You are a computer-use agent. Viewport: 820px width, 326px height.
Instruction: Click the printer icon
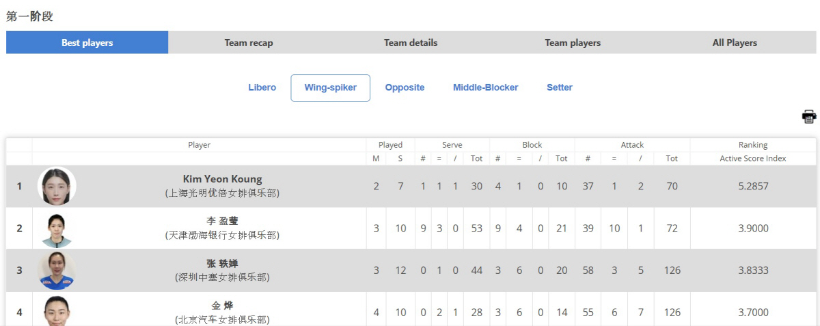coord(809,116)
